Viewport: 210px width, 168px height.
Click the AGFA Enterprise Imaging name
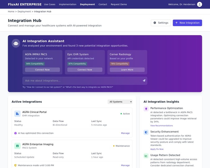click(x=38, y=144)
